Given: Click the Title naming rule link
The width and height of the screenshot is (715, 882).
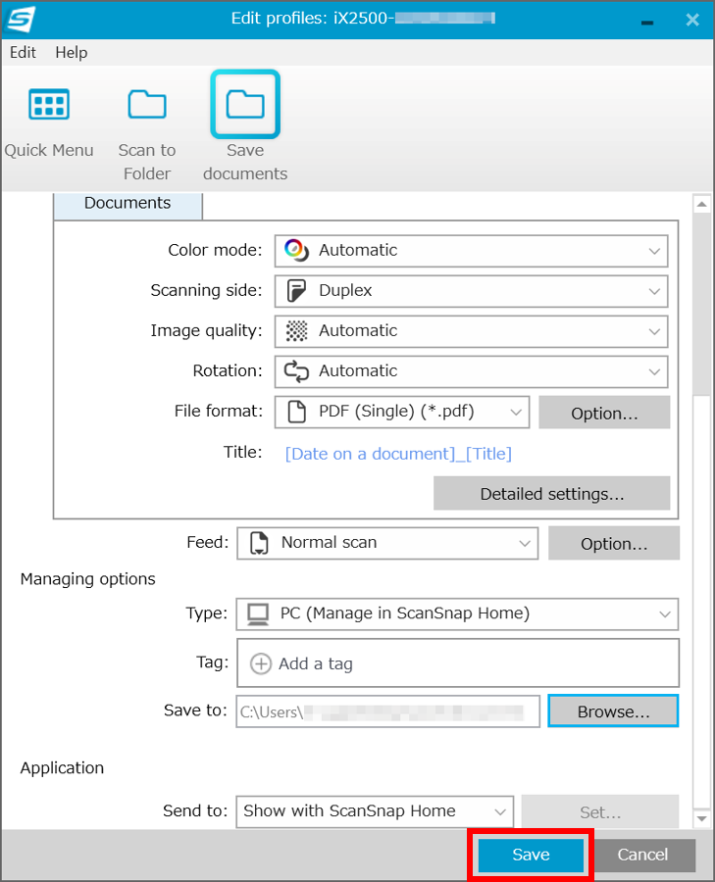Looking at the screenshot, I should [x=398, y=454].
